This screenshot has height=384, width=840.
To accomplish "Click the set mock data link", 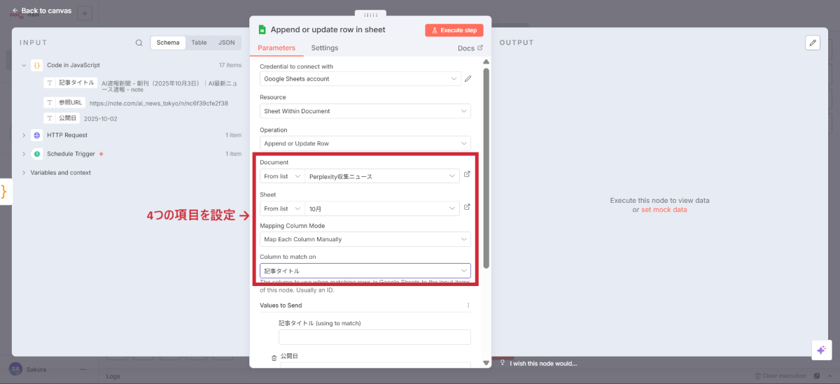I will [664, 210].
